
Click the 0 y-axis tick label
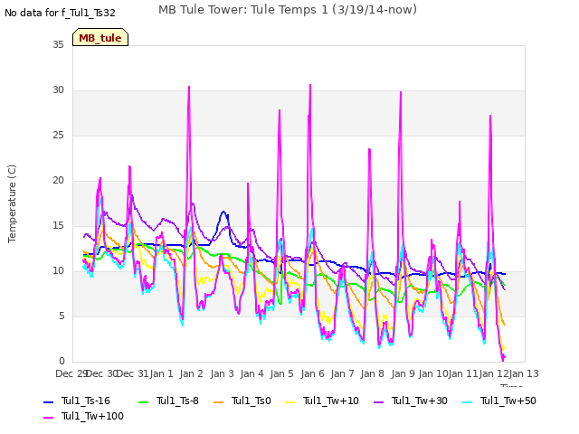[x=62, y=362]
